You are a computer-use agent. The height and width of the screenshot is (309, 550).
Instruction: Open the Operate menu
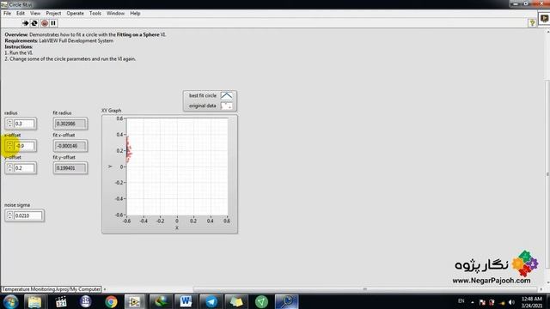pyautogui.click(x=75, y=14)
